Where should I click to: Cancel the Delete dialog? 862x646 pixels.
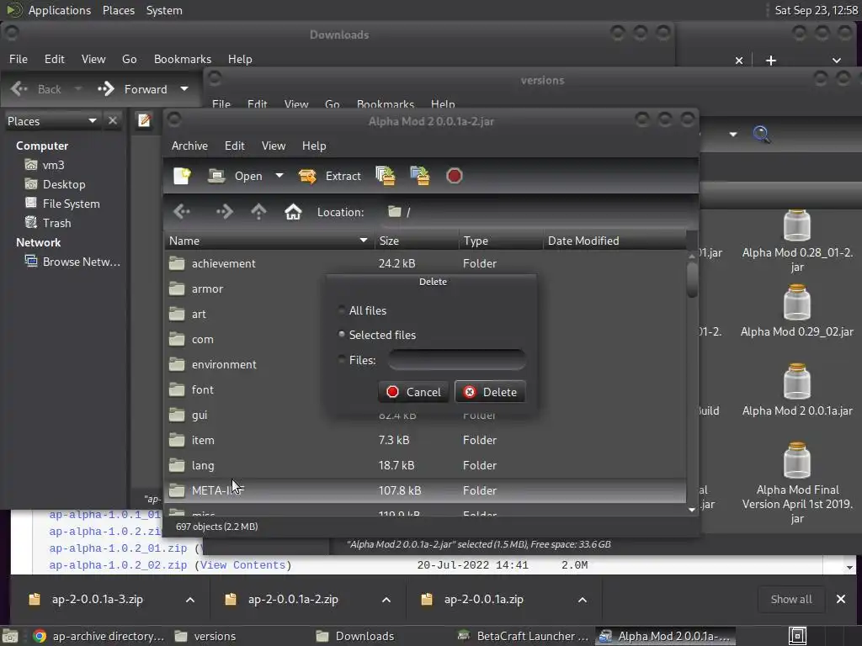click(x=413, y=392)
